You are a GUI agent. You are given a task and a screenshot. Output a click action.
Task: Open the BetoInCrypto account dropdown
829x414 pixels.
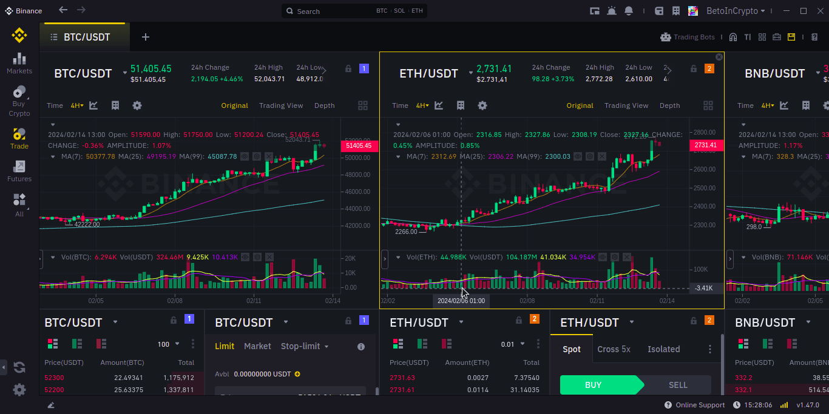pos(736,11)
